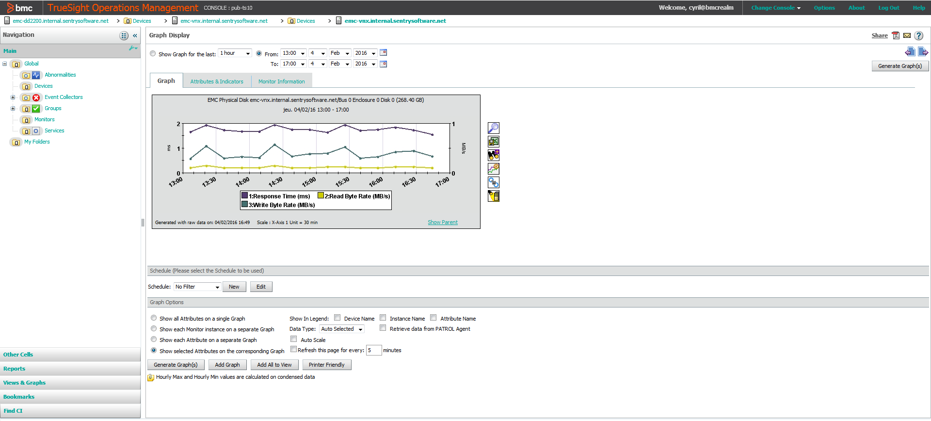Viewport: 931px width, 421px height.
Task: Open the Reports navigation section
Action: coord(70,369)
